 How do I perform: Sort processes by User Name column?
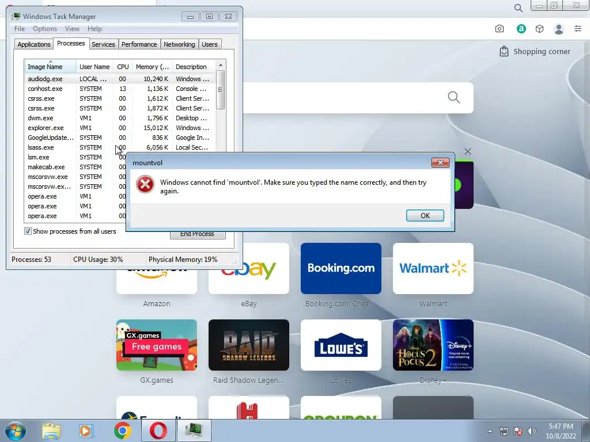pyautogui.click(x=94, y=67)
